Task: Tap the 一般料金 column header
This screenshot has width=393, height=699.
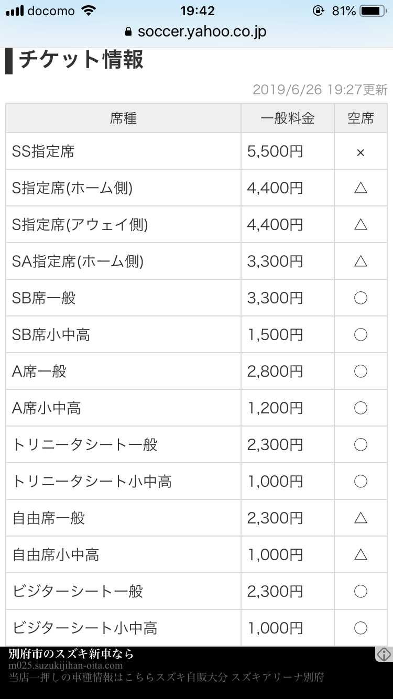Action: (287, 118)
